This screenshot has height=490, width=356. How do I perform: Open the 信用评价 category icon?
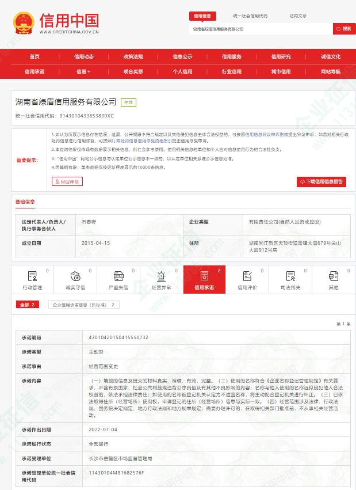click(247, 276)
